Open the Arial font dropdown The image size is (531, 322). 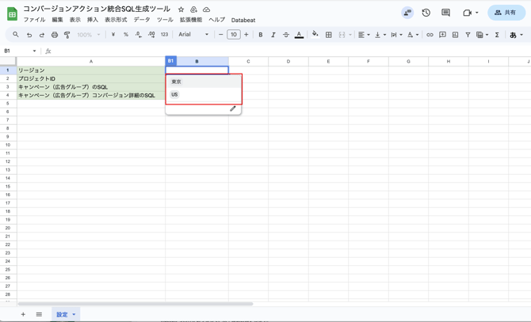pyautogui.click(x=193, y=35)
